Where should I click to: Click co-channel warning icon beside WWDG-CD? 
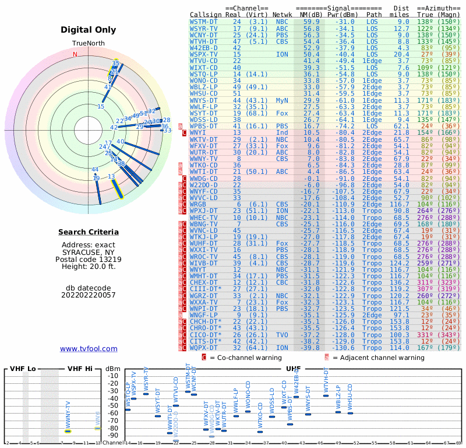pyautogui.click(x=184, y=178)
